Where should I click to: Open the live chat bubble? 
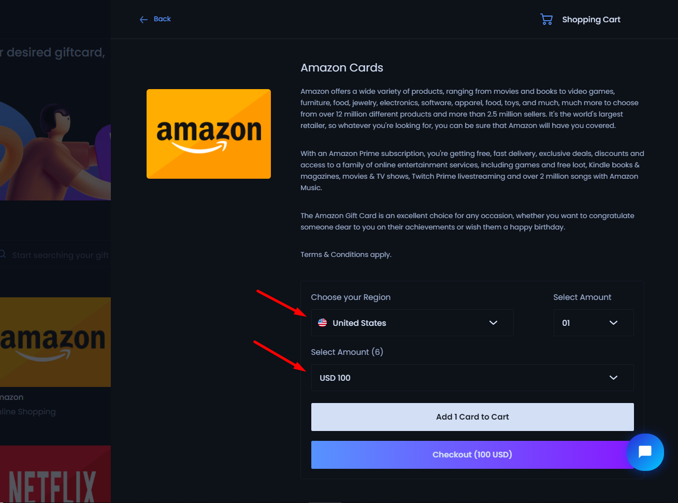(x=645, y=452)
